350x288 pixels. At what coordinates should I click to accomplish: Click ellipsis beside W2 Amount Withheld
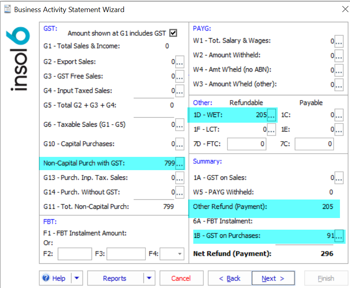339,56
